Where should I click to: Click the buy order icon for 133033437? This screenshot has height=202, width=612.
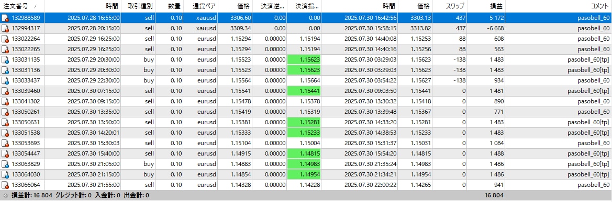tap(5, 80)
